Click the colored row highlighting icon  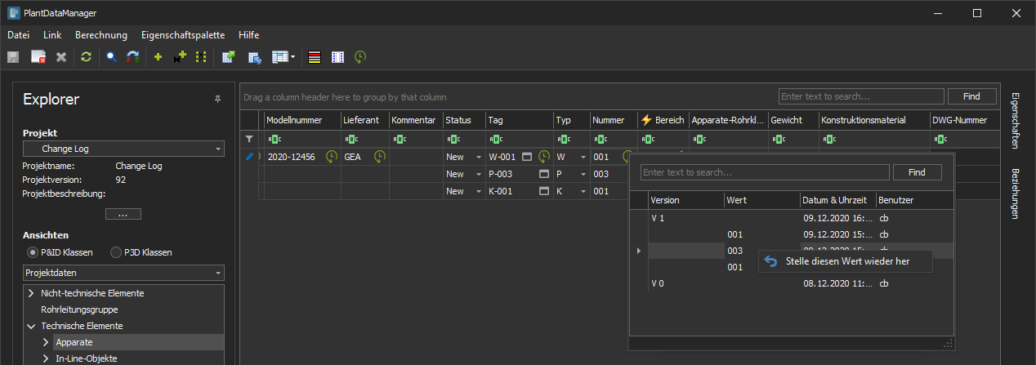coord(315,57)
